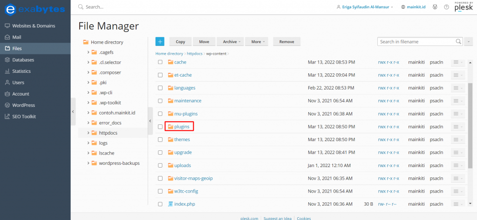Open Users section in sidebar

coord(35,83)
